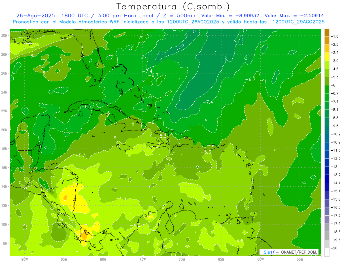Click the '-3.9' value on color legend
This screenshot has height=263, width=340.
[x=335, y=61]
